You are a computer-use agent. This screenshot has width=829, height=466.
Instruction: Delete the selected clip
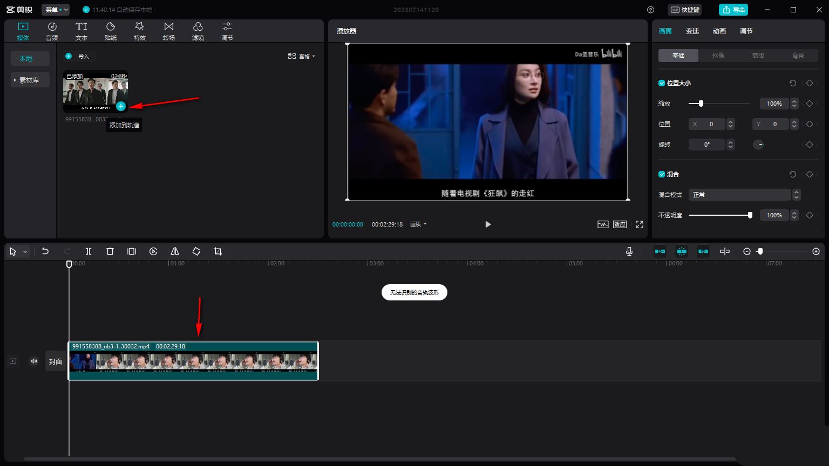(x=110, y=251)
